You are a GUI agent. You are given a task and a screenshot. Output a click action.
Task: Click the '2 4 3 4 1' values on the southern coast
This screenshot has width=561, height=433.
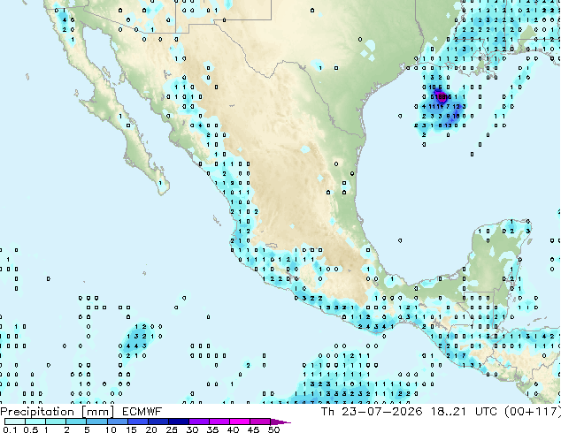(x=376, y=327)
